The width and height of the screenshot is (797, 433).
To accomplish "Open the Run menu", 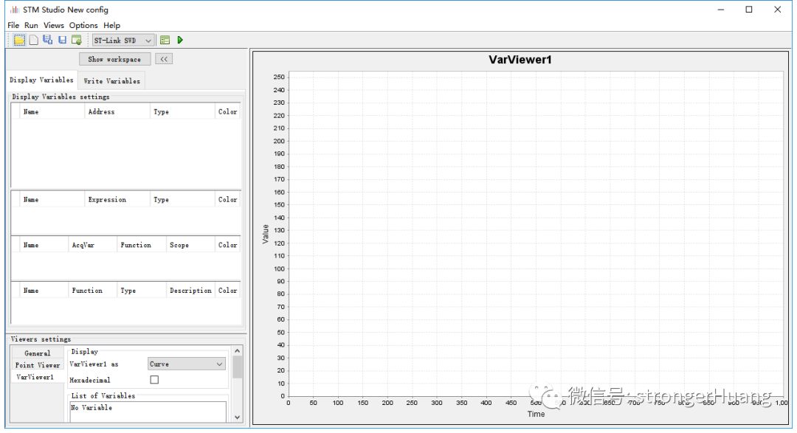I will [31, 25].
